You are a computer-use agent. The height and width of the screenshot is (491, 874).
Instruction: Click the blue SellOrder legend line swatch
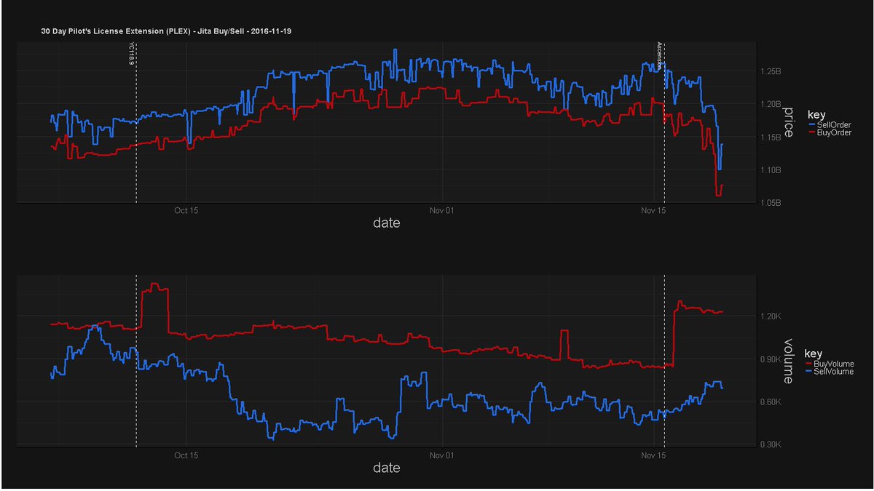coord(813,125)
